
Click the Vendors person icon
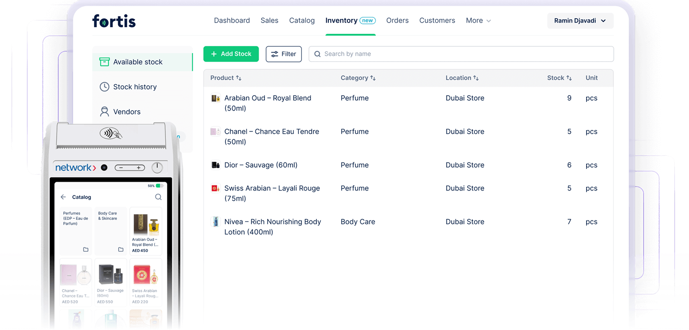coord(105,111)
